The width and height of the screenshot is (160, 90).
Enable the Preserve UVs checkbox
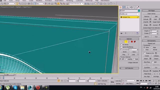pos(144,53)
